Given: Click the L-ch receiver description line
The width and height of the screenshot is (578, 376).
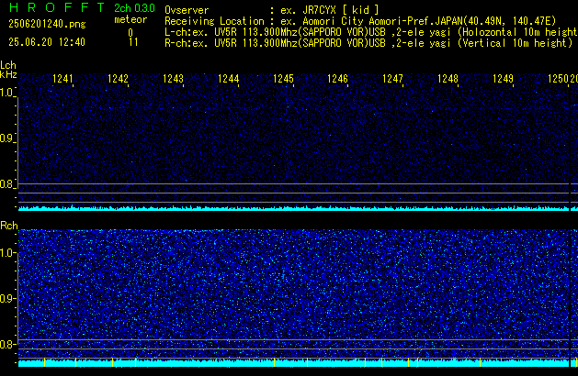Looking at the screenshot, I should tap(371, 32).
